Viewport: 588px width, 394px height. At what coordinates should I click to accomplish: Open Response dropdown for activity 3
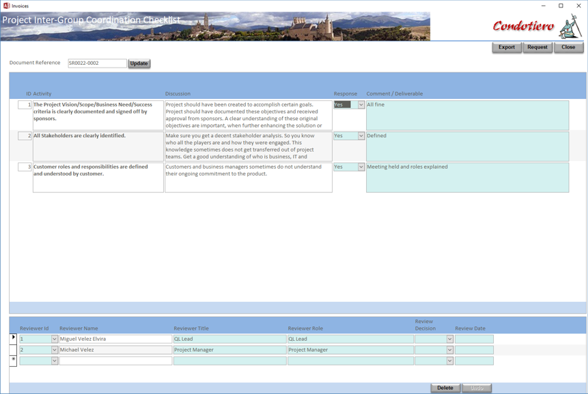361,167
